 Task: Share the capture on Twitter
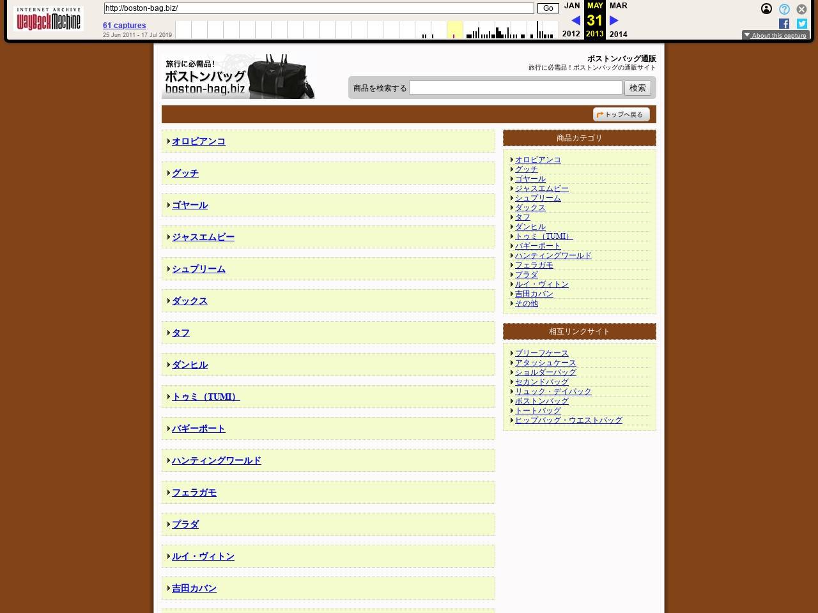click(x=801, y=24)
